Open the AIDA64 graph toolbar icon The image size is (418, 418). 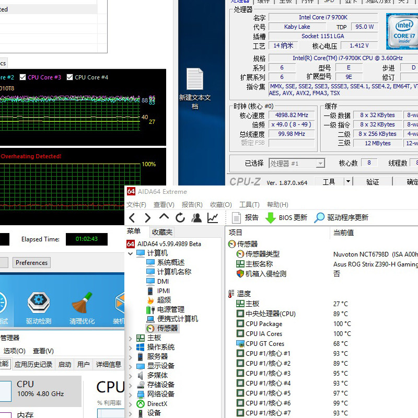[x=213, y=218]
